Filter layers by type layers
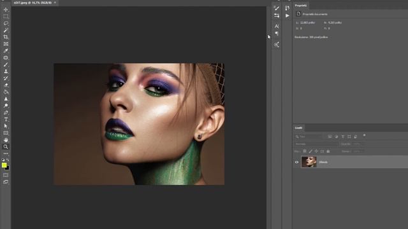 point(343,137)
